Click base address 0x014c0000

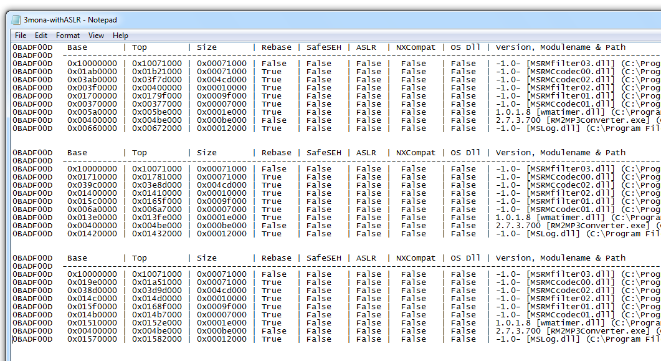click(x=92, y=299)
